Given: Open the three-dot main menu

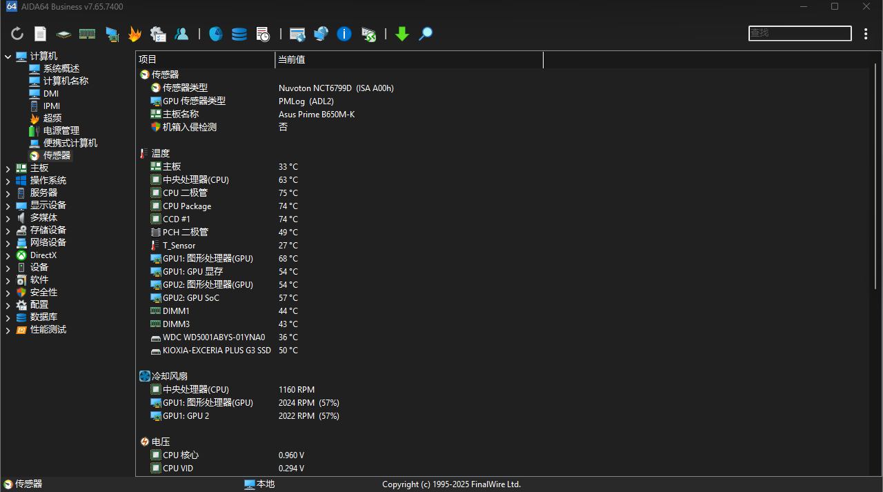Looking at the screenshot, I should coord(866,34).
